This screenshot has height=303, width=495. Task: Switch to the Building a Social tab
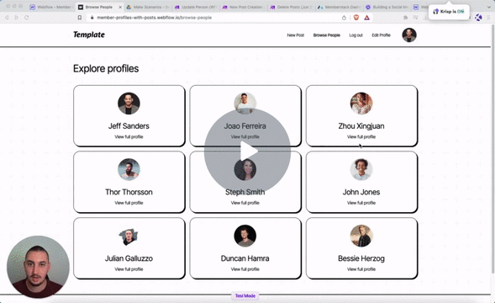[387, 7]
